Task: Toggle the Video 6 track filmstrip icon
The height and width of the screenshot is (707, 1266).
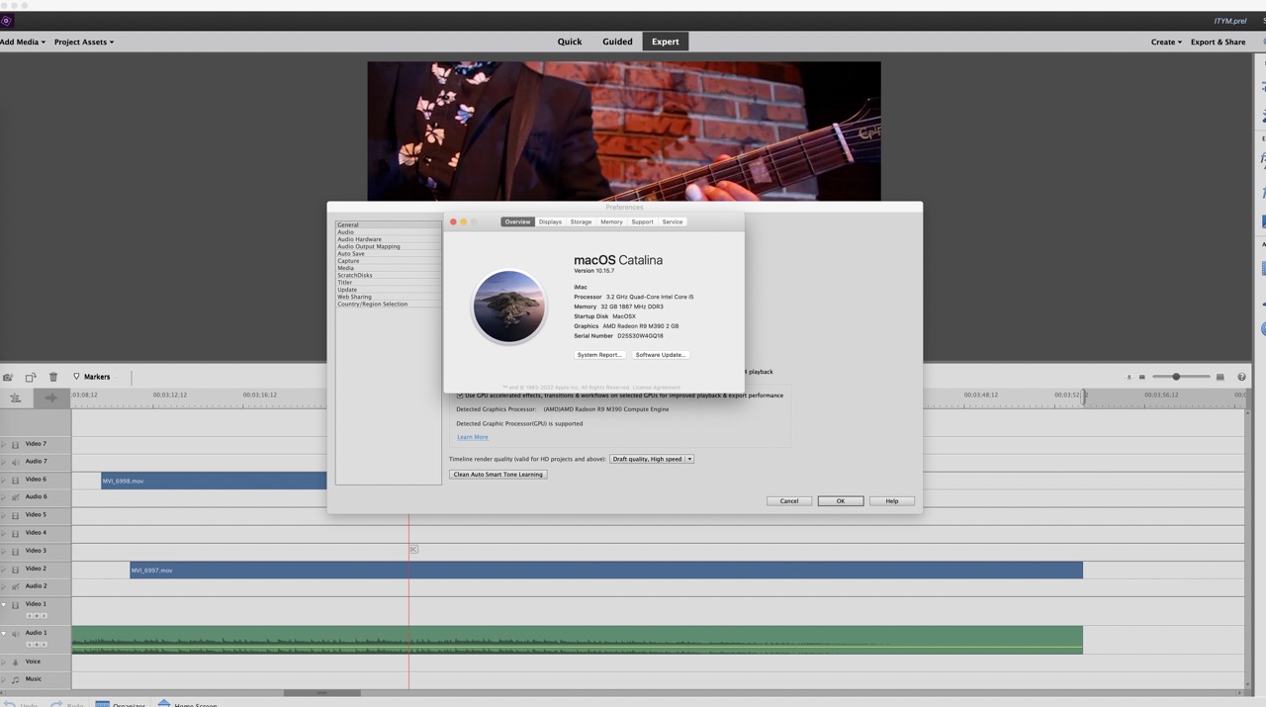Action: tap(15, 480)
